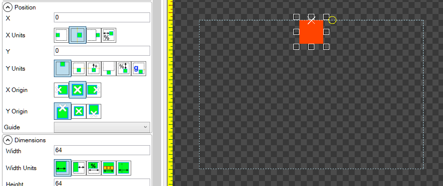443x186 pixels.
Task: Set Y Origin to bottom
Action: coord(94,111)
